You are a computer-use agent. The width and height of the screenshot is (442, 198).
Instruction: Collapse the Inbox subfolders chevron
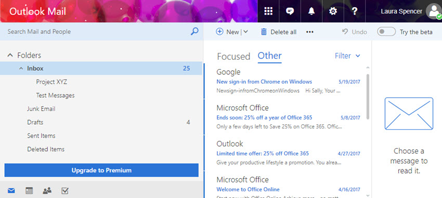(21, 69)
